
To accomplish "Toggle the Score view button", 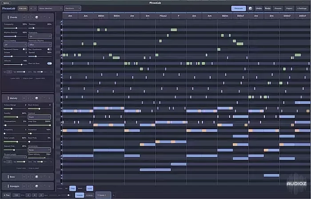I will coord(90,188).
